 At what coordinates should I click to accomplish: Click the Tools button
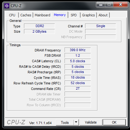[x=65, y=122]
